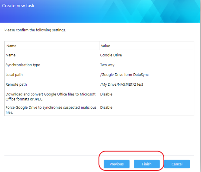Screen dimensions: 201x172
Task: Select the Synchronization type row
Action: (99, 65)
